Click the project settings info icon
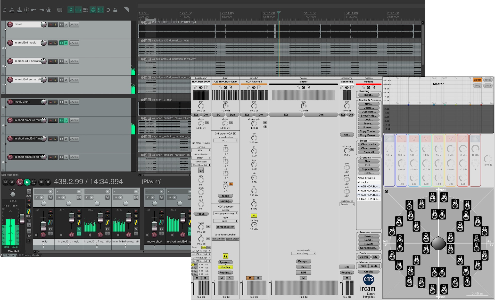 [x=27, y=10]
